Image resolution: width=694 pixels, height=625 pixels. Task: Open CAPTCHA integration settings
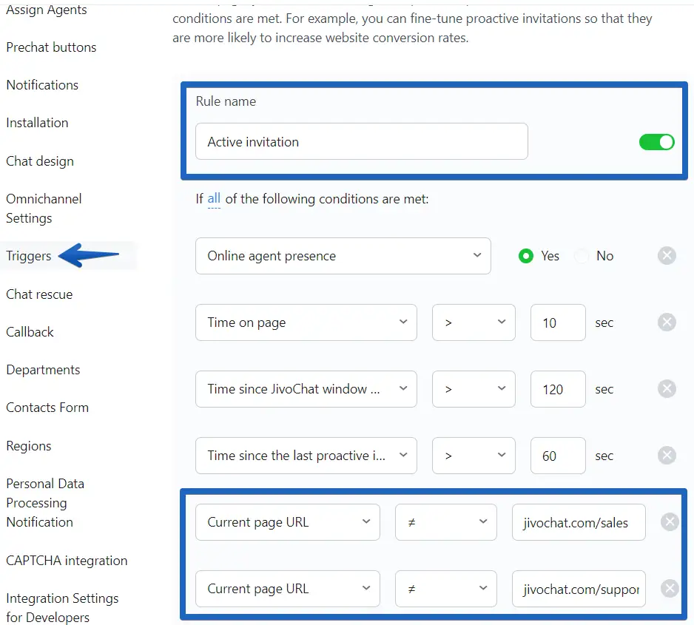(67, 561)
